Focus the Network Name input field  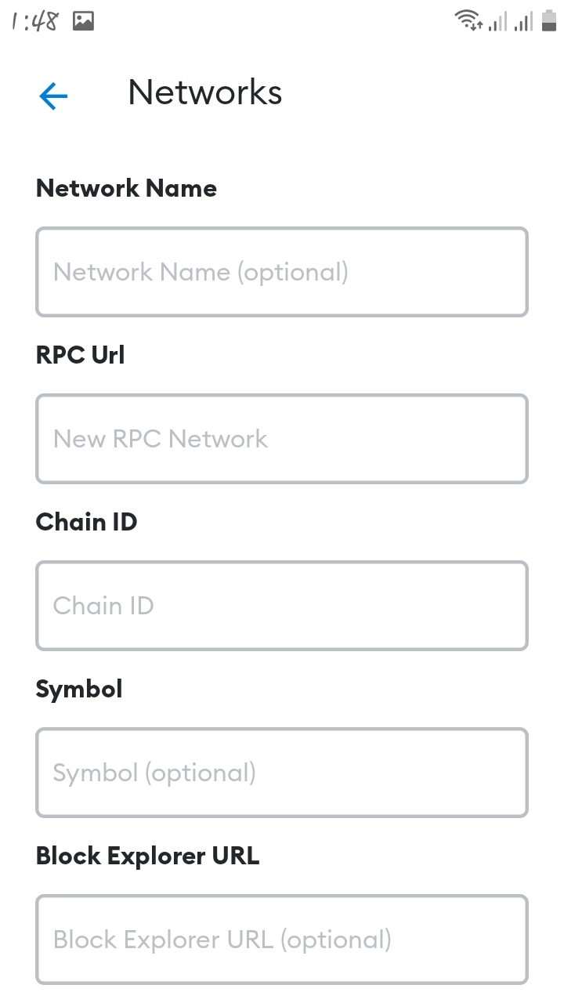click(x=282, y=272)
